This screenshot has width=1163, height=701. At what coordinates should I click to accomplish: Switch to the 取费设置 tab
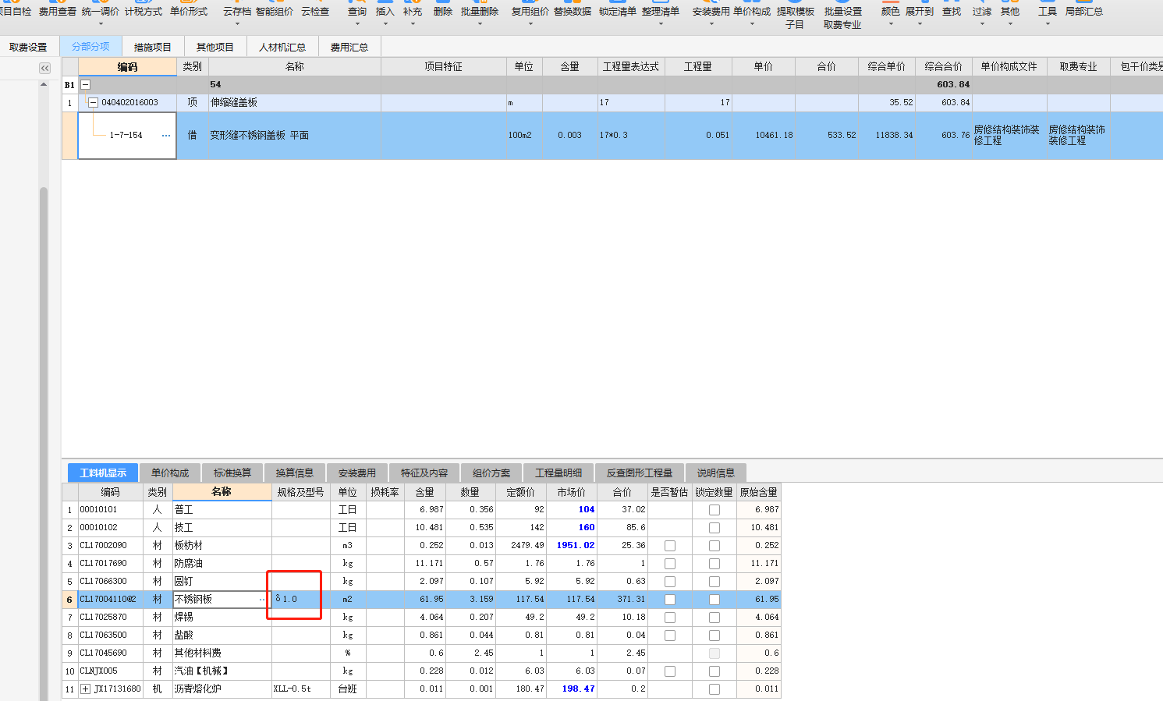coord(29,47)
